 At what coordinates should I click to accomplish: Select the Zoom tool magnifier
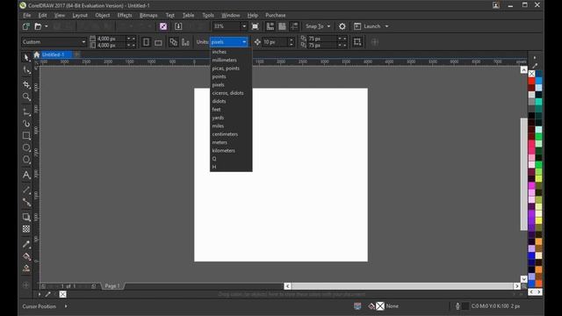(26, 97)
